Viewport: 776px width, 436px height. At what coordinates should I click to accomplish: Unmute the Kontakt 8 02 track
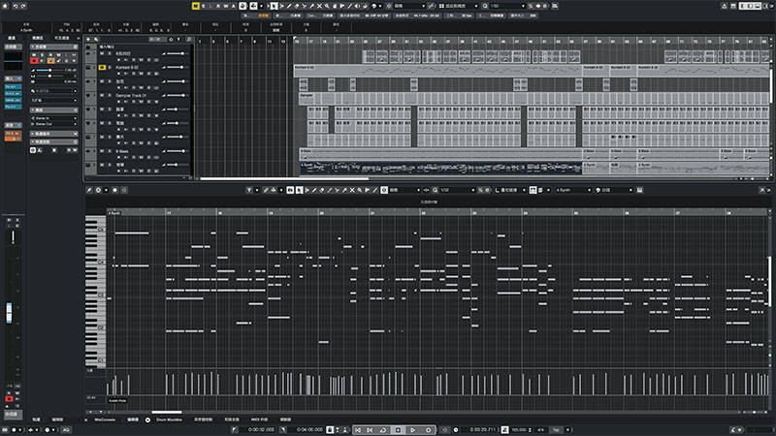[102, 67]
